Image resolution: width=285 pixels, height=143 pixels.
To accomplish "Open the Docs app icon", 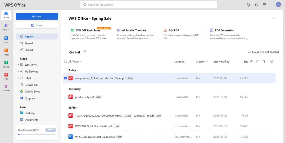I will (x=6, y=40).
